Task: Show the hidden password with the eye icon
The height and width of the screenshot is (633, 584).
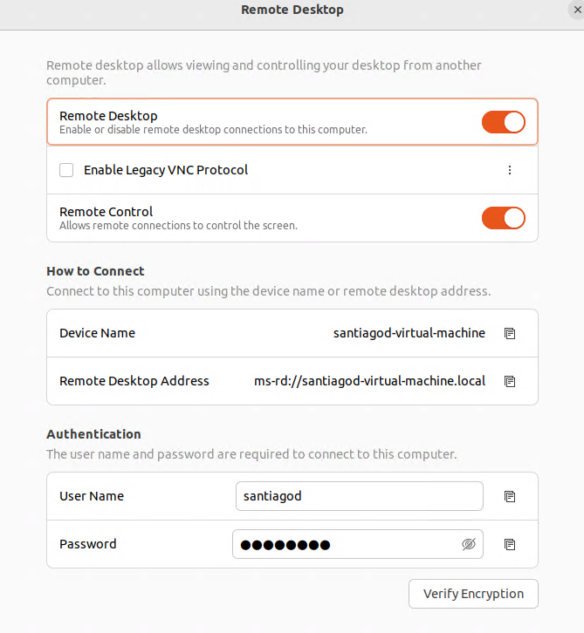Action: point(469,544)
